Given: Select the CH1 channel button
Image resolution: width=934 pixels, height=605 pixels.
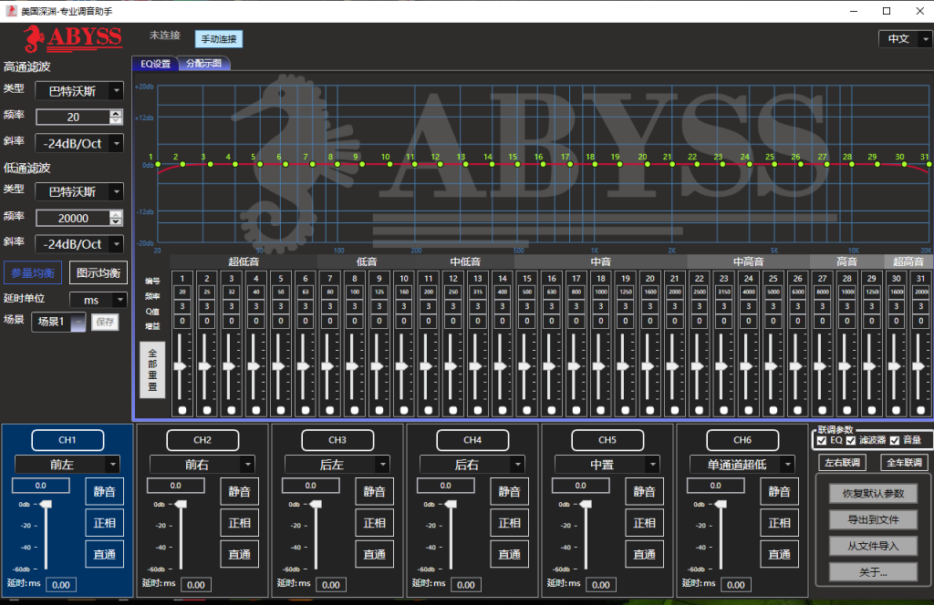Looking at the screenshot, I should pyautogui.click(x=67, y=440).
